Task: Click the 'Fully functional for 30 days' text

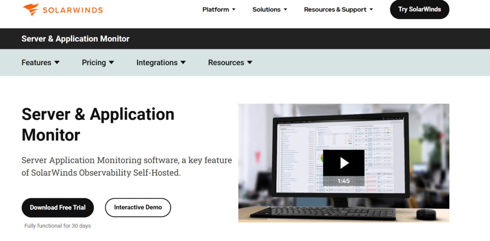Action: pos(57,226)
